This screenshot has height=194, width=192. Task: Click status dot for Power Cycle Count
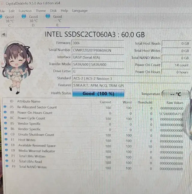coord(5,118)
